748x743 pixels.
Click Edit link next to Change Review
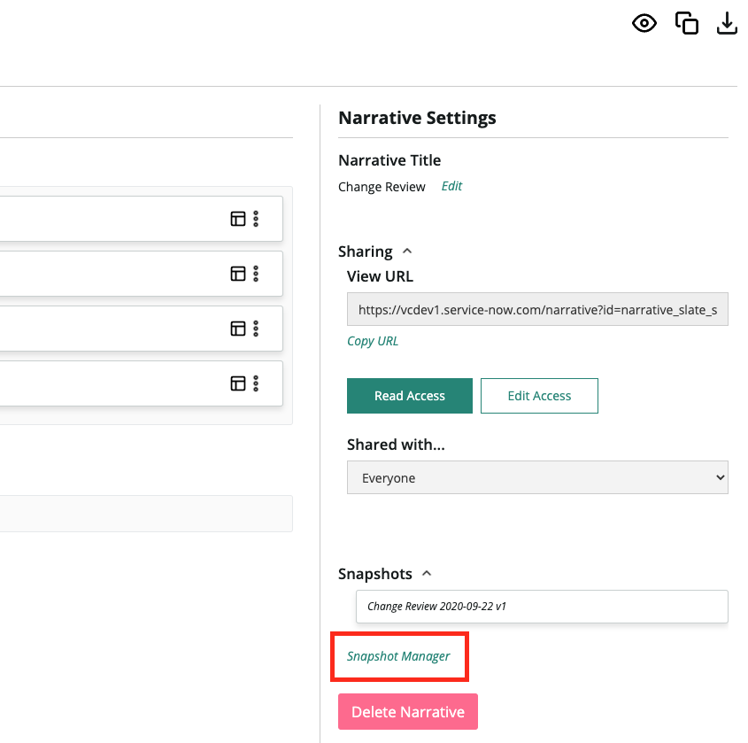pos(451,186)
